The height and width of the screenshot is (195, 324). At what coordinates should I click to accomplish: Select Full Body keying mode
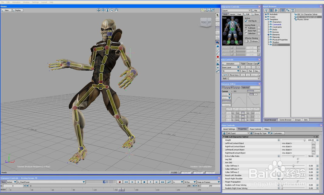click(246, 28)
